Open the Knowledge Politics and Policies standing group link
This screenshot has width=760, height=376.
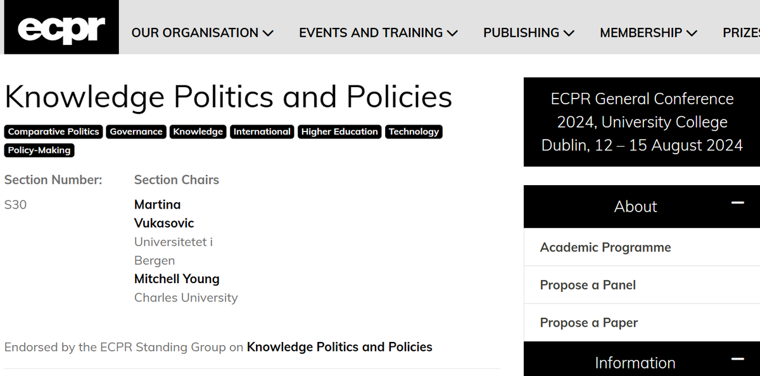(339, 347)
